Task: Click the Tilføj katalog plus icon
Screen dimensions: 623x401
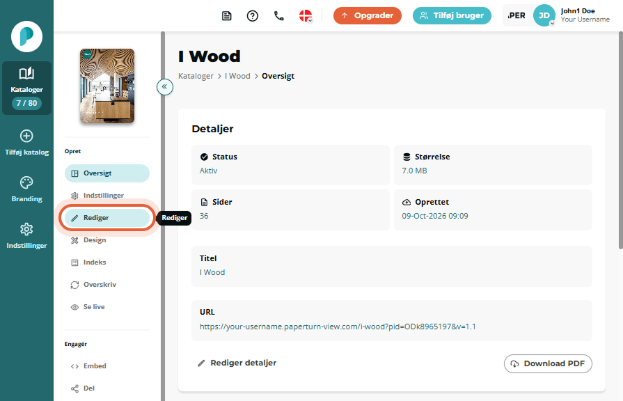Action: (x=26, y=136)
